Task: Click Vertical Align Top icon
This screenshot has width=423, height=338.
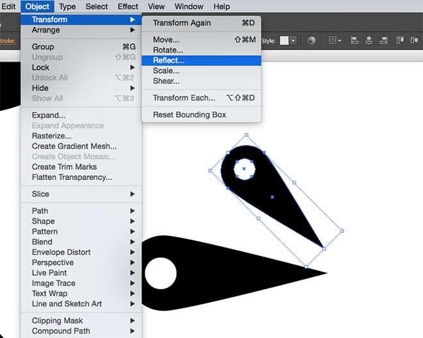Action: click(x=400, y=40)
